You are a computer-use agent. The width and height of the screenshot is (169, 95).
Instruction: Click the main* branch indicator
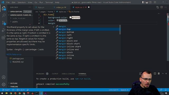6,90
